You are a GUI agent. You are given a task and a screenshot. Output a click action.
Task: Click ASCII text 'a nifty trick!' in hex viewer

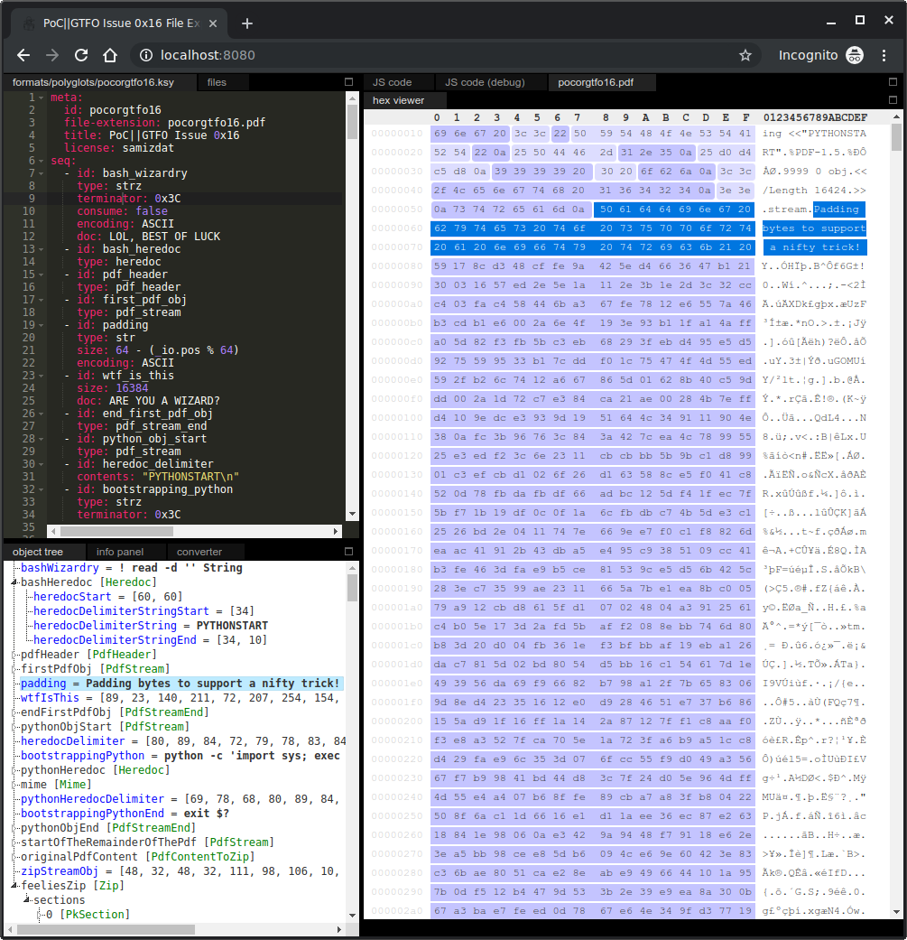(x=815, y=247)
